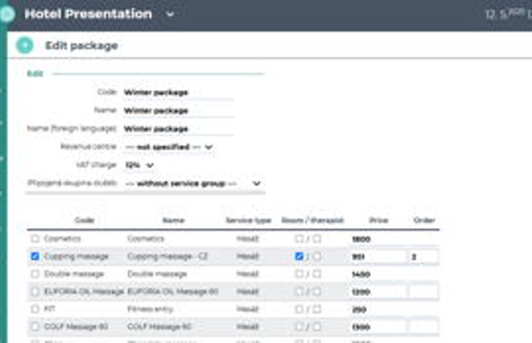Open the Hotel Presentation dropdown chevron

point(170,14)
